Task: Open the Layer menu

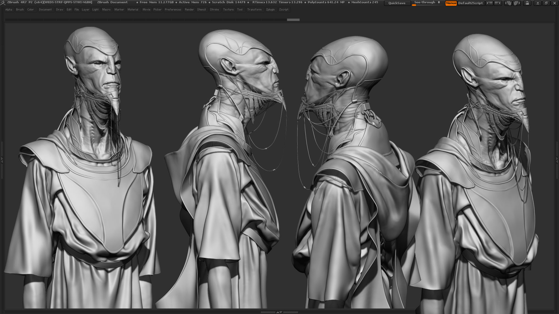Action: [86, 10]
